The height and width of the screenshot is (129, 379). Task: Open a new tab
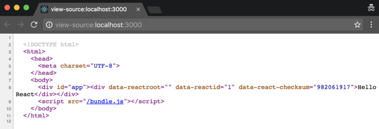[155, 10]
